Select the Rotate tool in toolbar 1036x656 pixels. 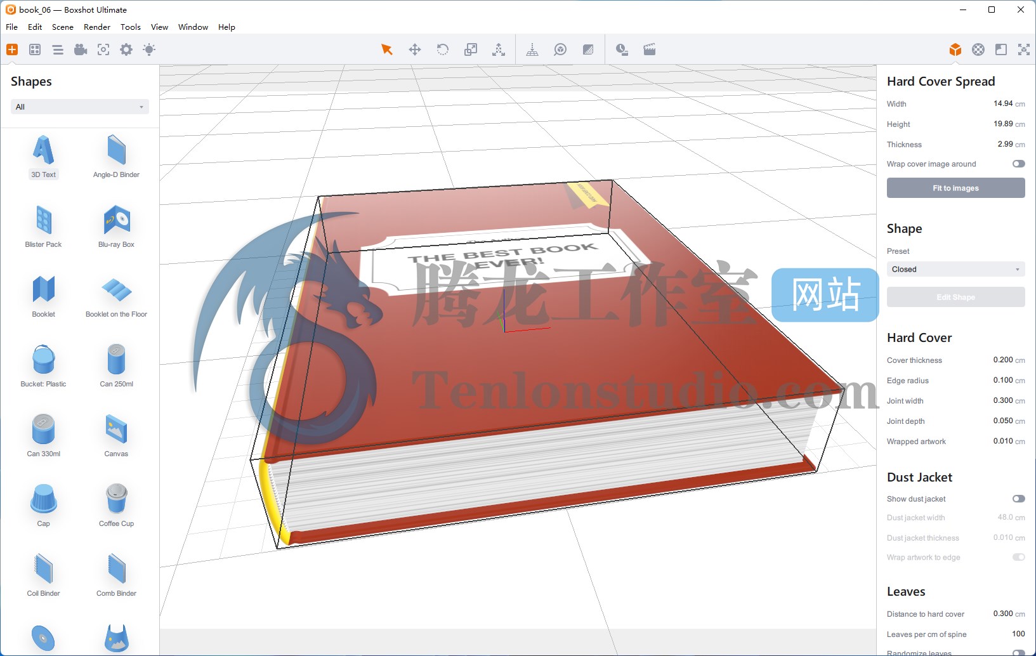(x=443, y=49)
